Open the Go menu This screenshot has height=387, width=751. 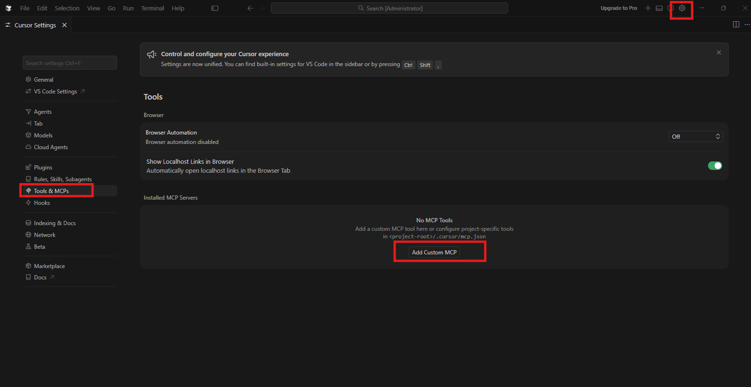pyautogui.click(x=112, y=8)
